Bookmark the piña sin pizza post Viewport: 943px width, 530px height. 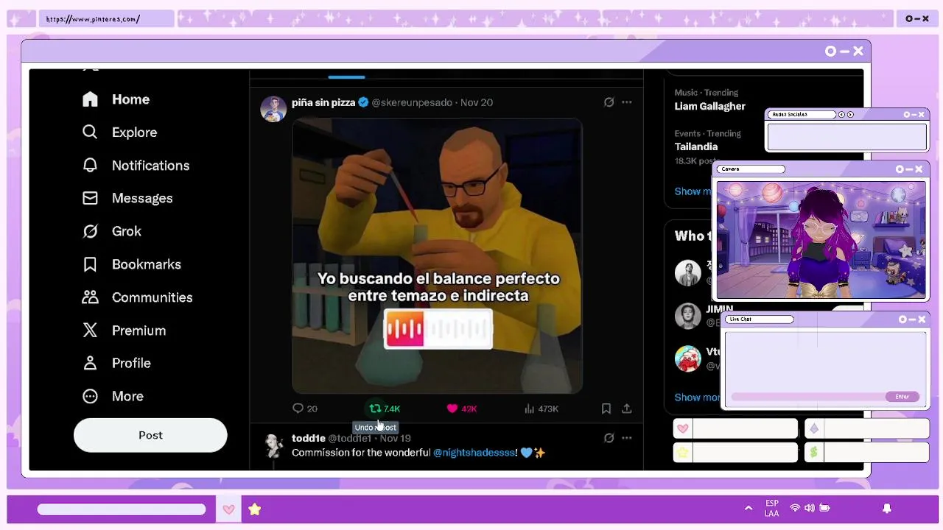(x=606, y=409)
